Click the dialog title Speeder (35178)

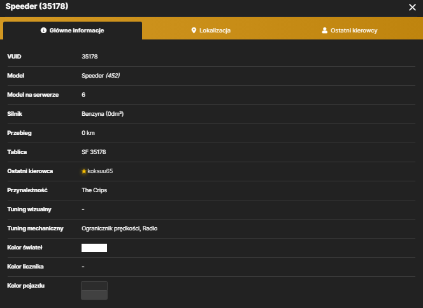click(x=37, y=6)
